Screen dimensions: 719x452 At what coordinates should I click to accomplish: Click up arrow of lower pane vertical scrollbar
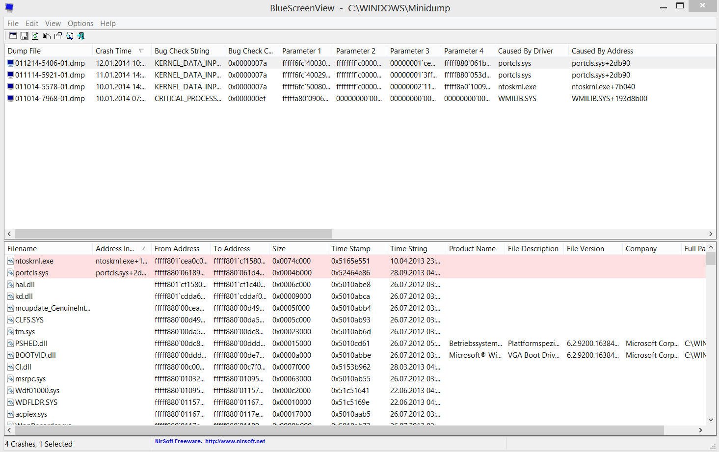point(711,247)
